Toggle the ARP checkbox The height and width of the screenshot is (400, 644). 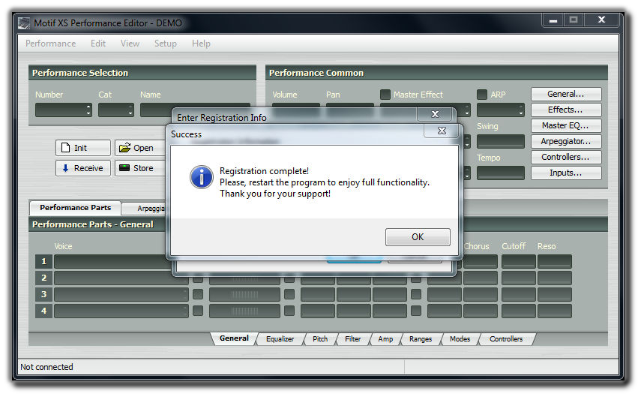[x=482, y=95]
